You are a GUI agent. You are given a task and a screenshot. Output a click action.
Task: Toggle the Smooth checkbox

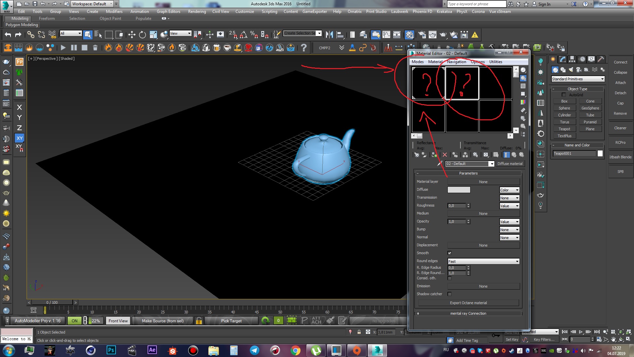(449, 253)
